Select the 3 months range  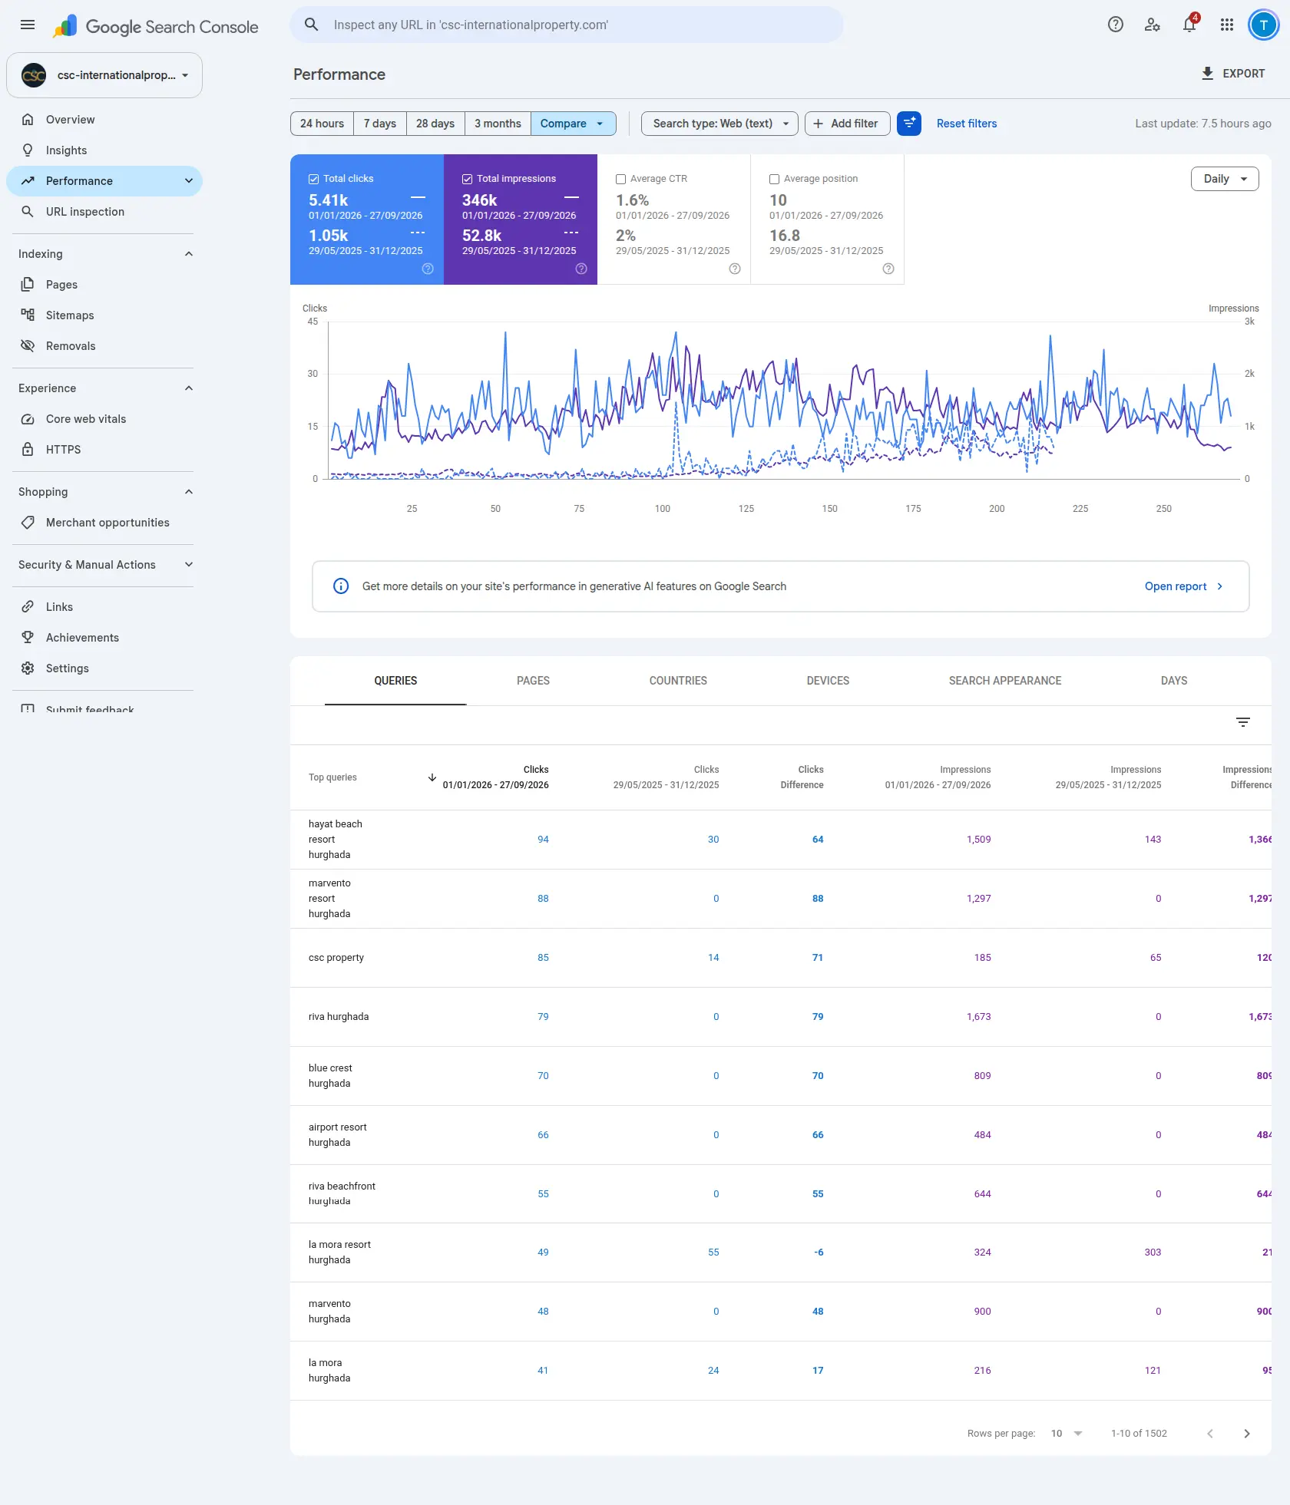point(498,124)
